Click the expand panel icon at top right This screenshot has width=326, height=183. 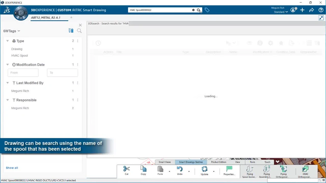(x=321, y=18)
